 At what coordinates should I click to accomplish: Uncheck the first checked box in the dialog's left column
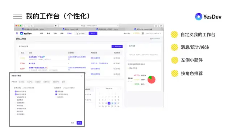[16, 91]
